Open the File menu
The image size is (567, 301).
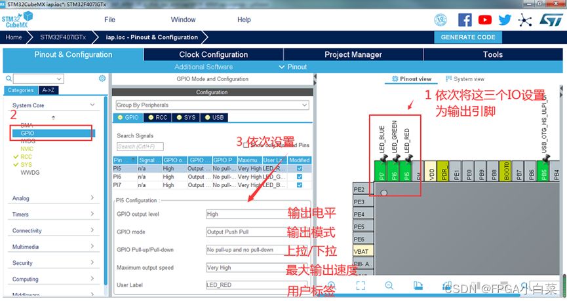point(109,20)
